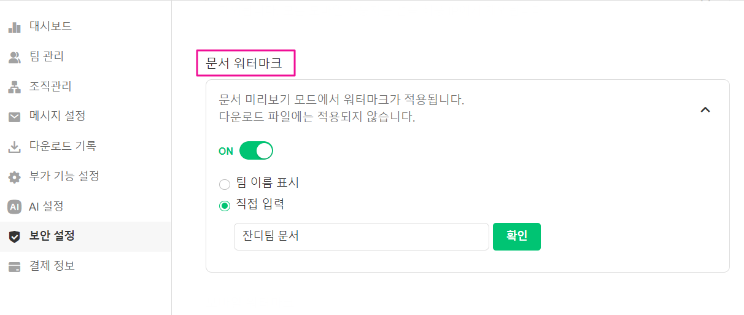Click the Team Management people icon
This screenshot has width=744, height=315.
tap(14, 57)
